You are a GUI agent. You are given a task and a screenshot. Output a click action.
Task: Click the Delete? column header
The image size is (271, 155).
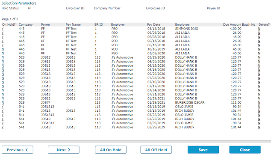pos(264,24)
